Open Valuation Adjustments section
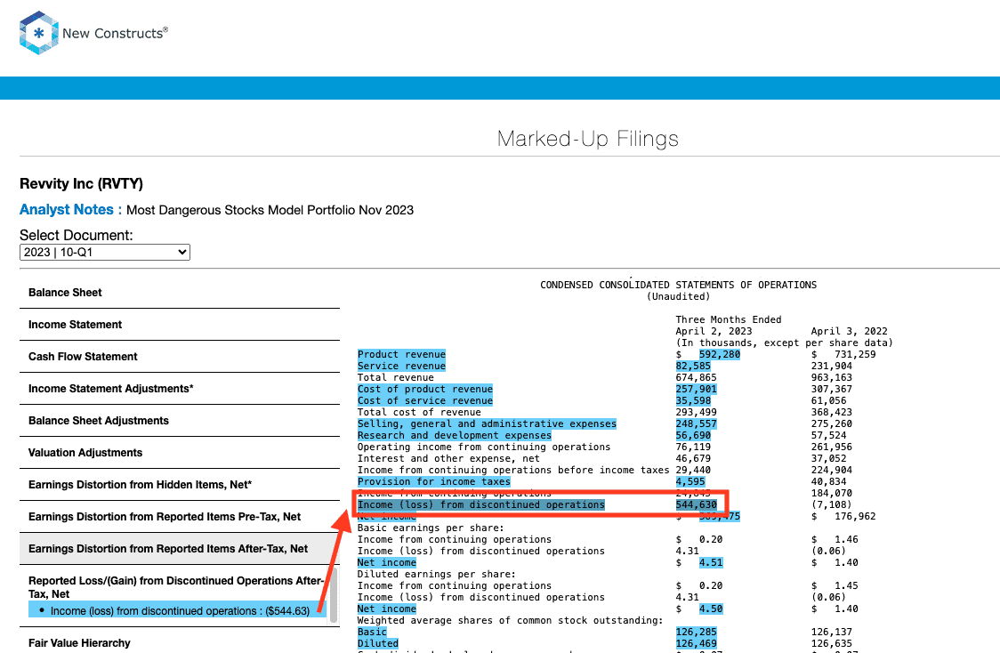The image size is (1000, 653). pos(179,452)
